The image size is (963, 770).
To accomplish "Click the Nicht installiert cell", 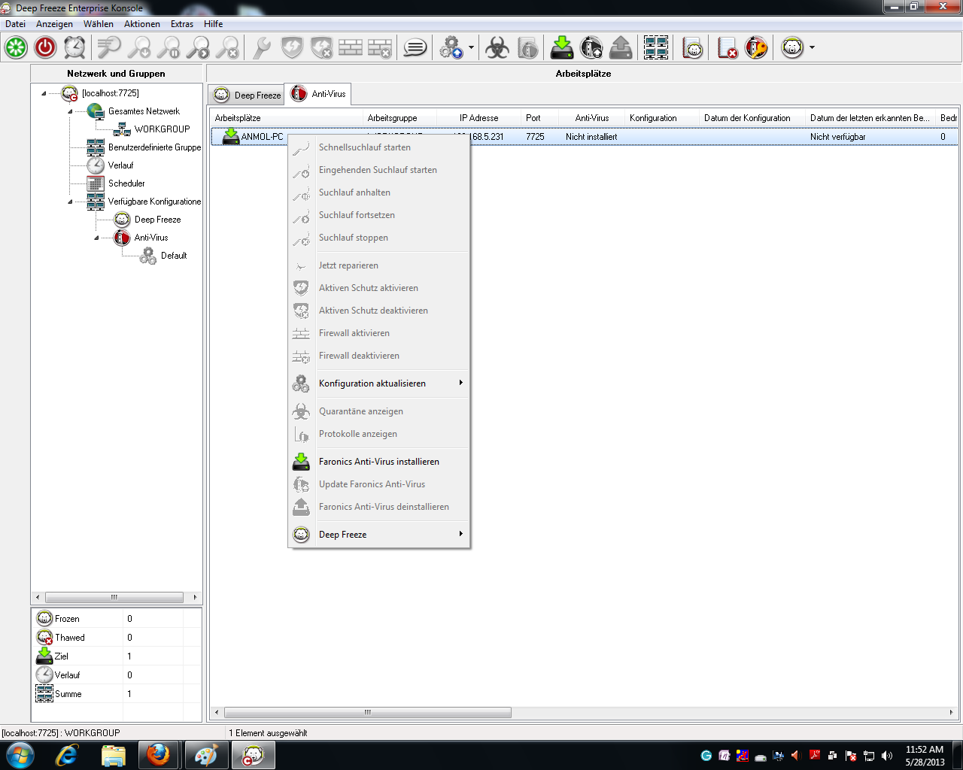I will pyautogui.click(x=591, y=137).
